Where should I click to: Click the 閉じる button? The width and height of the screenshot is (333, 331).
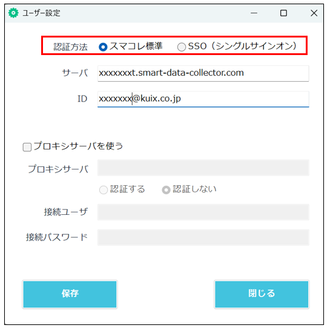tap(262, 294)
